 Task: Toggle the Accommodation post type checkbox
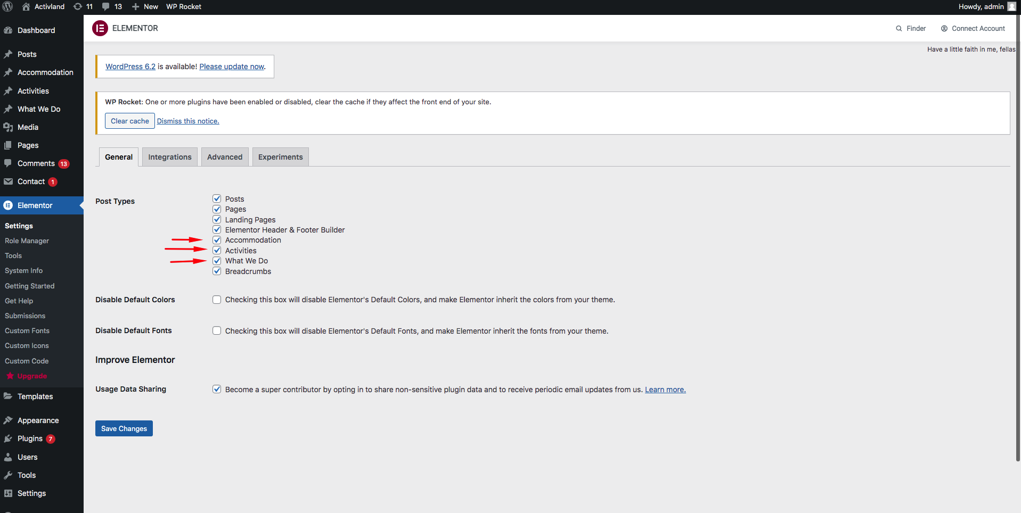point(217,240)
